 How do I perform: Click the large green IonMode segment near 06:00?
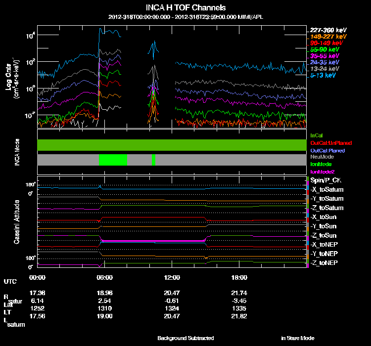pos(113,160)
